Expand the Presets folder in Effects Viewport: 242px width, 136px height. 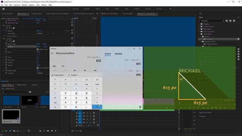pos(199,24)
